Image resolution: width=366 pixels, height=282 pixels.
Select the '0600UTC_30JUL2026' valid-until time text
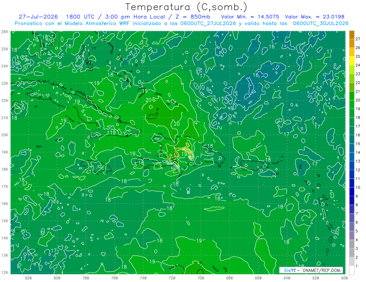click(321, 23)
